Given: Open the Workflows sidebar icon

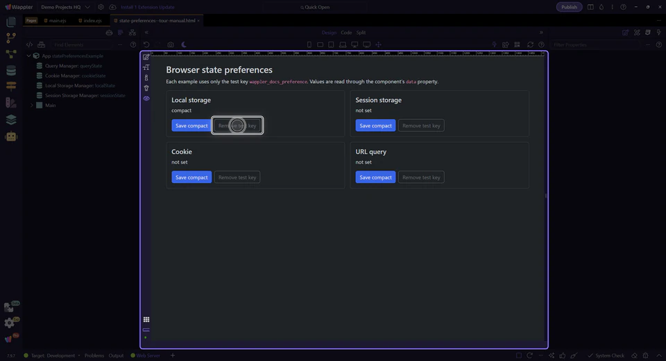Looking at the screenshot, I should click(x=11, y=54).
